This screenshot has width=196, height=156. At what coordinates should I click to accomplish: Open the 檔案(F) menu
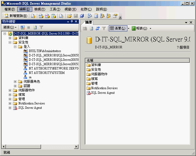point(10,9)
